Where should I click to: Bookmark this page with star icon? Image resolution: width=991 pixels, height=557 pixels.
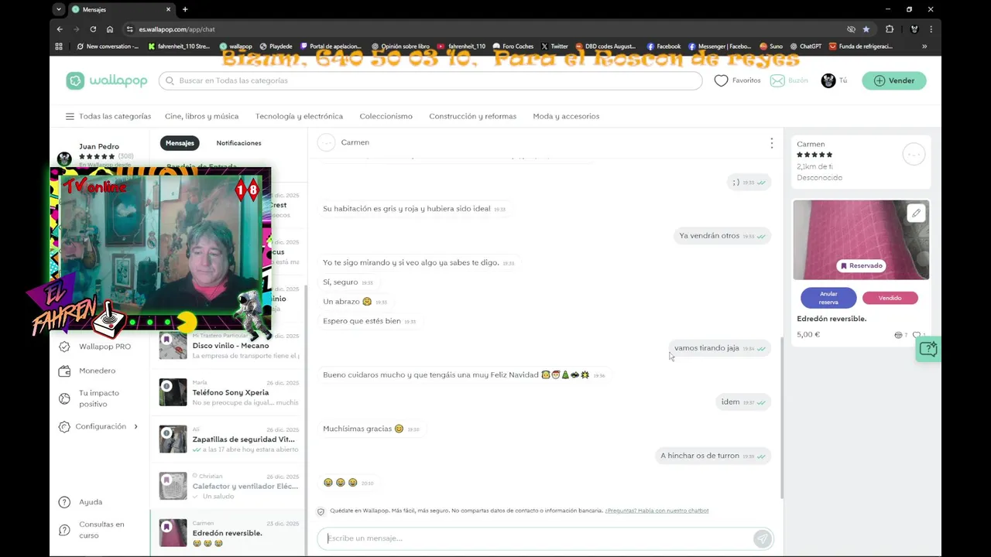(x=866, y=29)
